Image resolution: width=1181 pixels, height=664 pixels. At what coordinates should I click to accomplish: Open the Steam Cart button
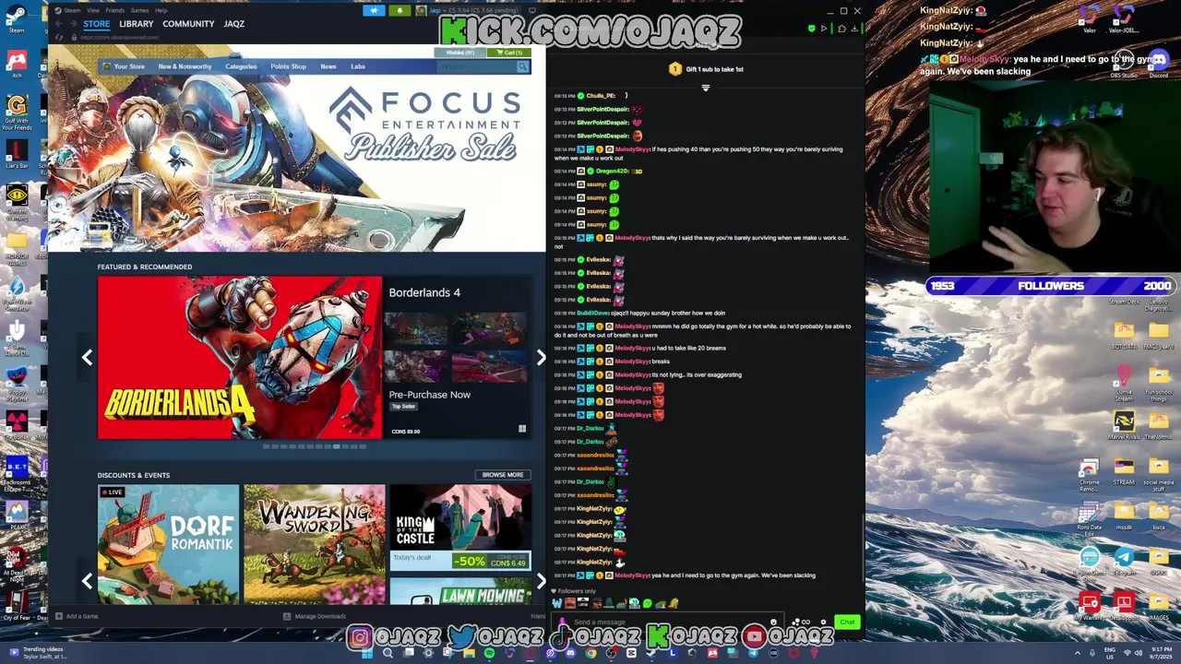508,53
